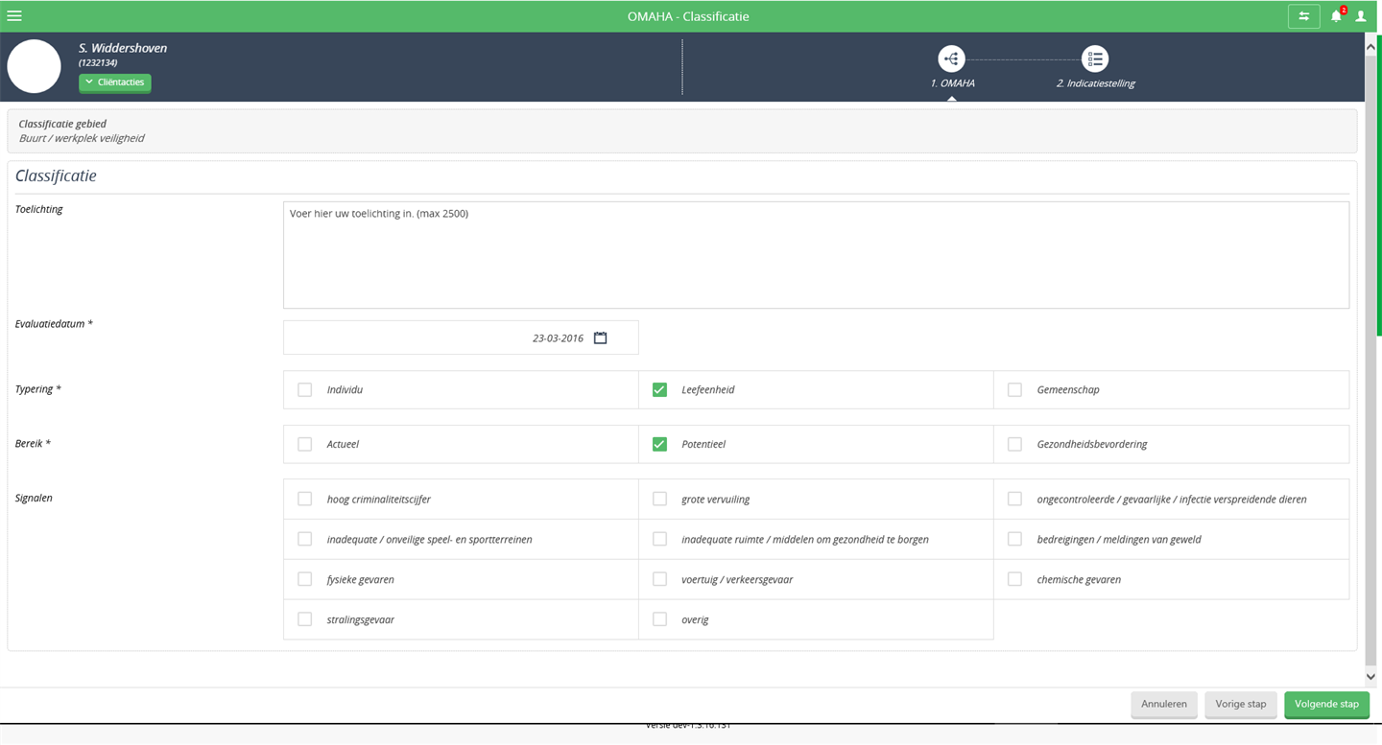This screenshot has height=745, width=1382.
Task: Open the user profile icon
Action: (x=1361, y=16)
